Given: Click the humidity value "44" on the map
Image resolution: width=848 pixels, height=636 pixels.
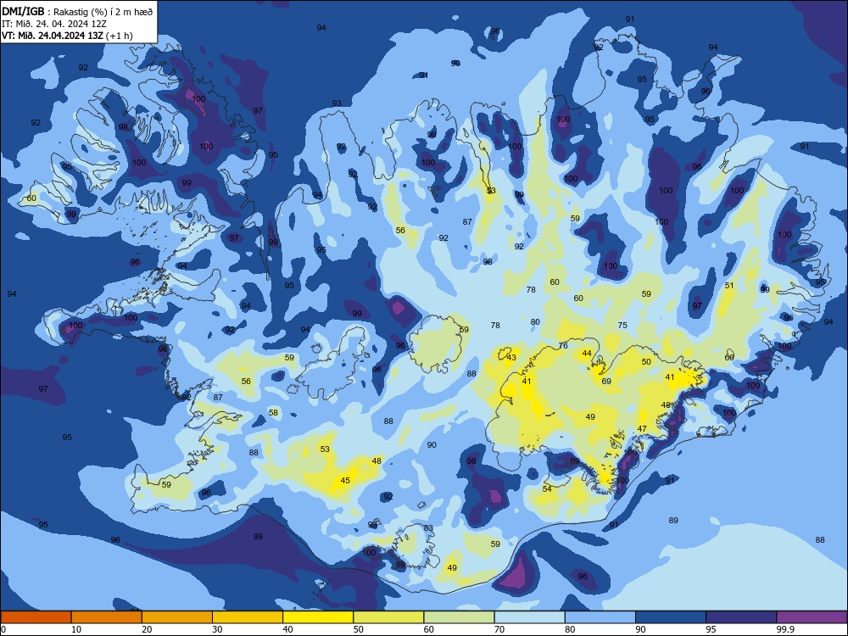Looking at the screenshot, I should pos(587,353).
